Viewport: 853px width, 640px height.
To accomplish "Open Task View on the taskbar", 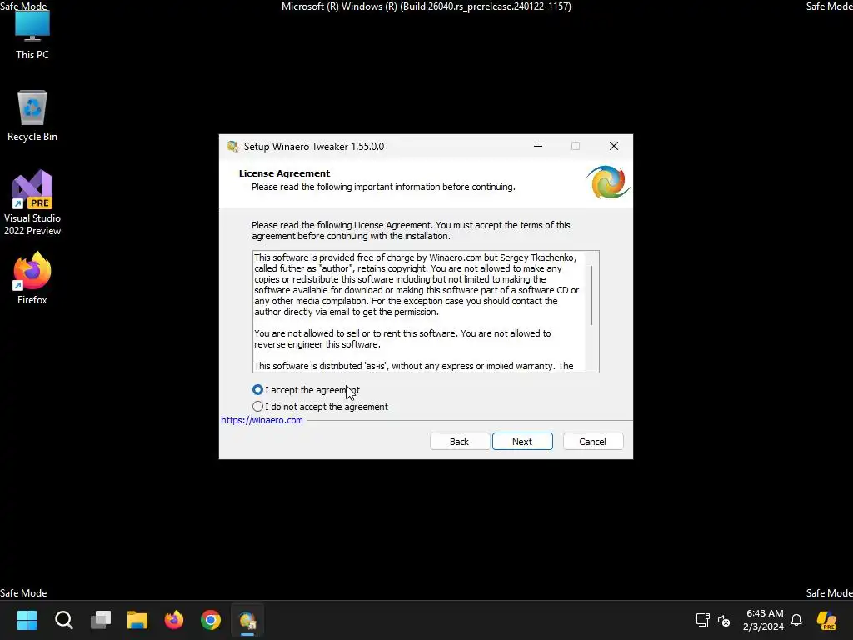I will pyautogui.click(x=101, y=620).
